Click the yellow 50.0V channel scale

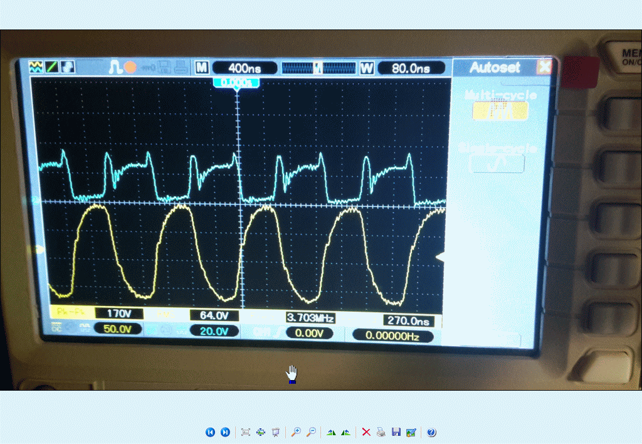point(117,329)
